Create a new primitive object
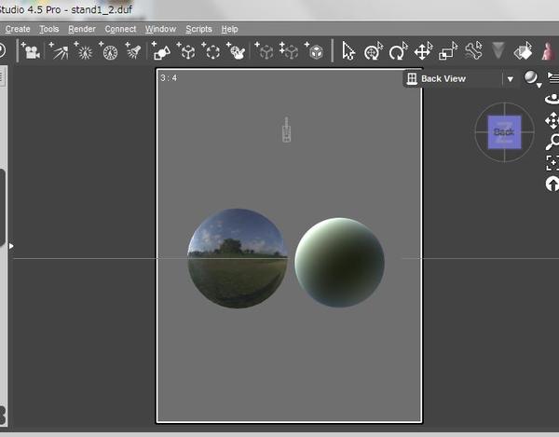 161,51
